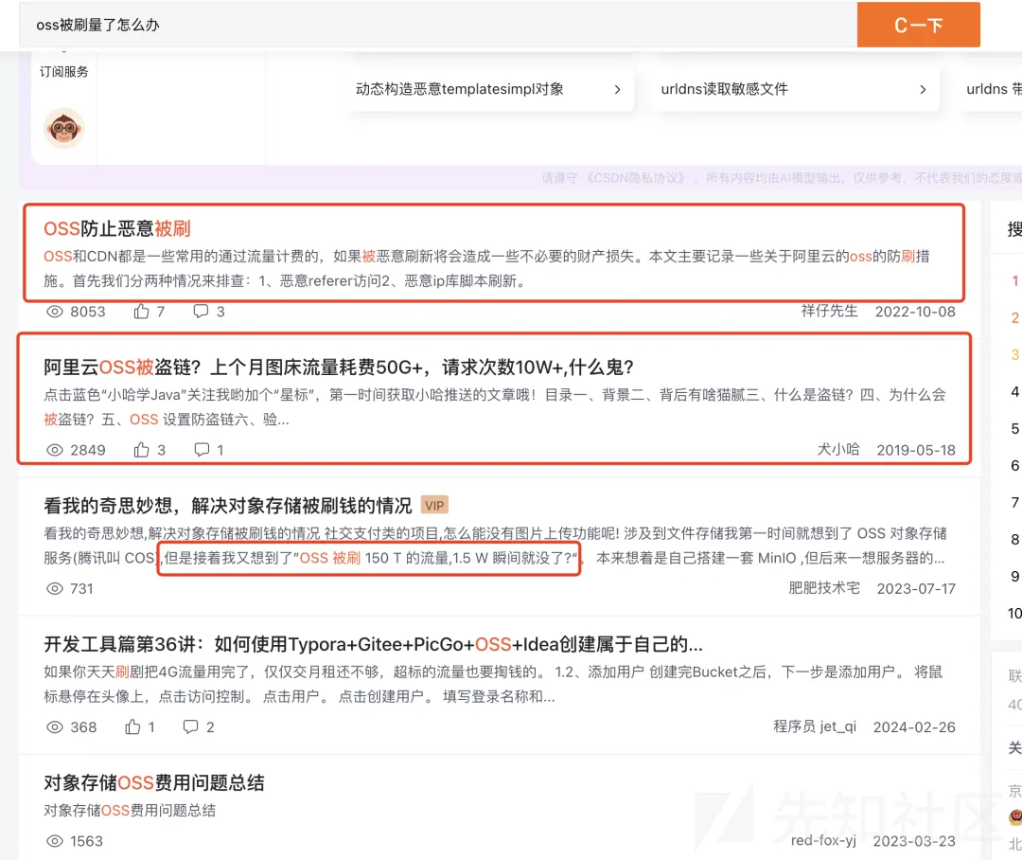Viewport: 1022px width, 860px height.
Task: Click the eye icon showing 1563 views
Action: click(55, 841)
